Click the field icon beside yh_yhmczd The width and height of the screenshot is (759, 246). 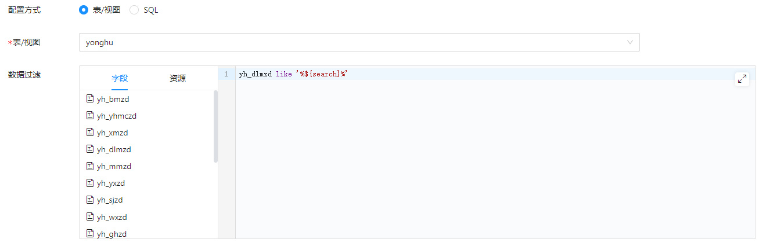90,116
